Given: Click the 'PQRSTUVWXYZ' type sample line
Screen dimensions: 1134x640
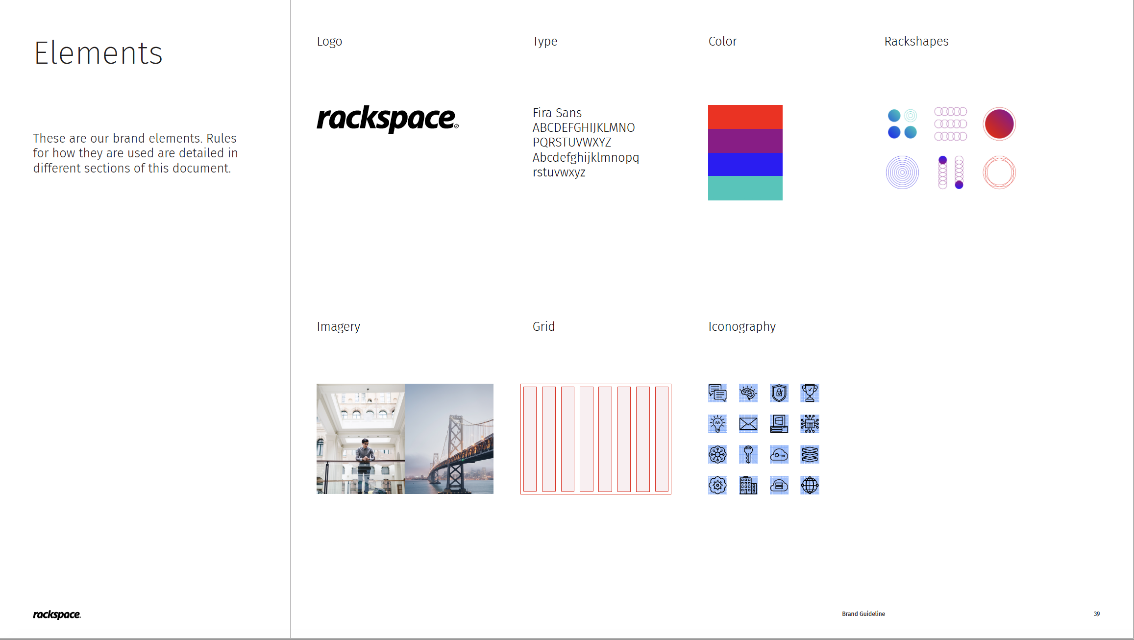Looking at the screenshot, I should click(x=572, y=143).
